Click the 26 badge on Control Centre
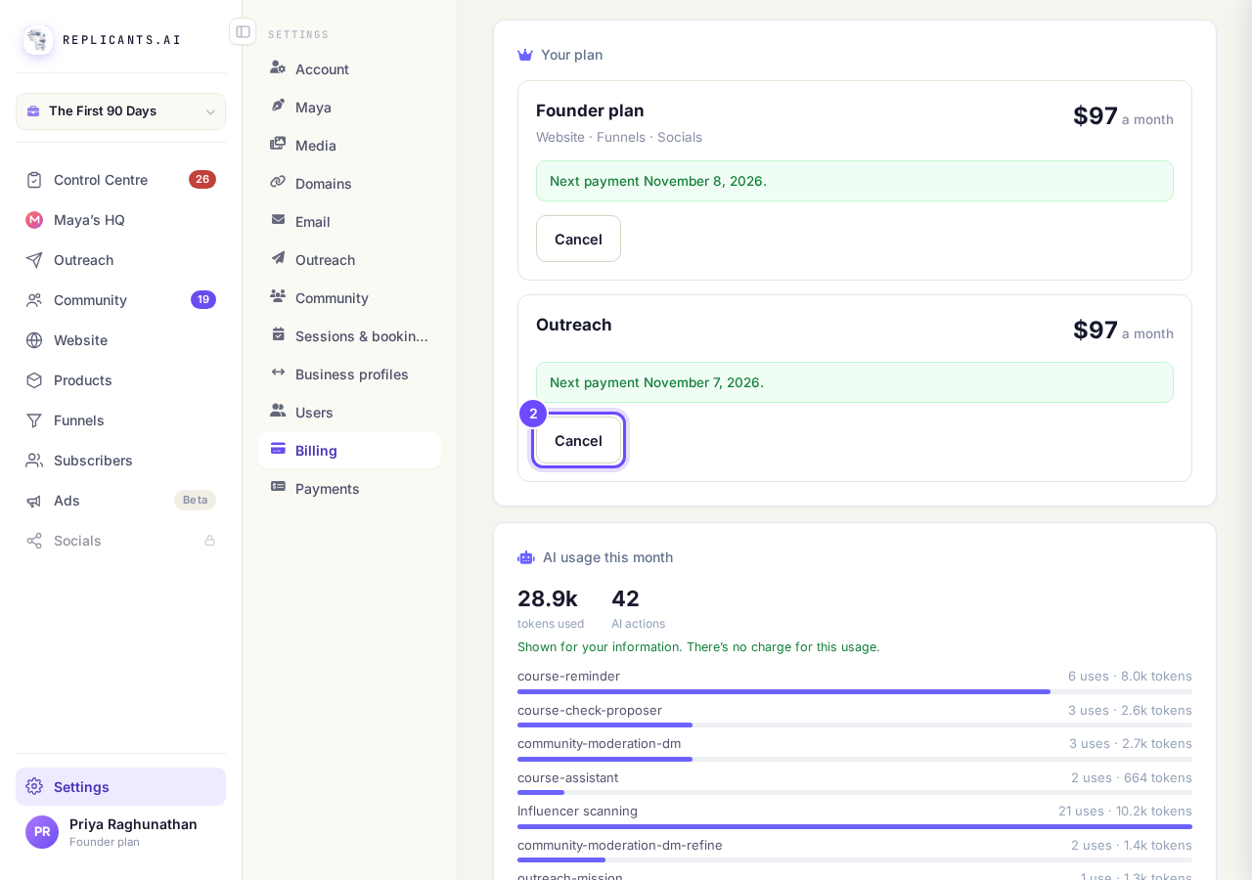This screenshot has height=880, width=1252. [202, 180]
